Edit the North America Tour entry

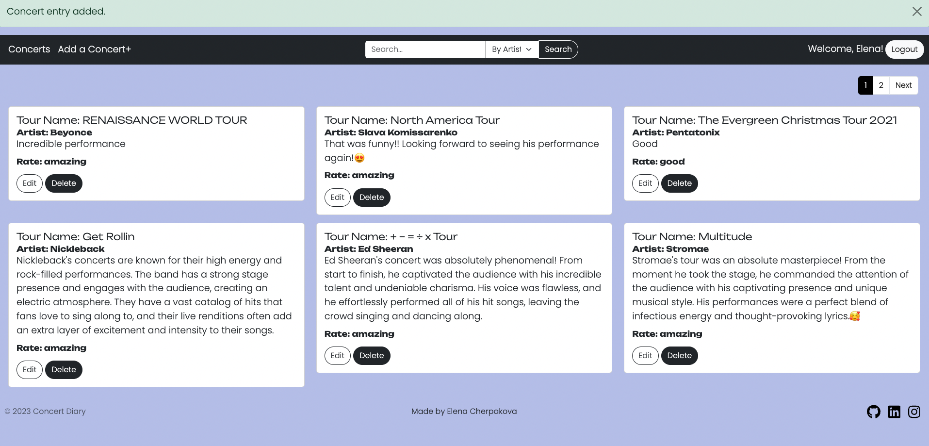337,198
